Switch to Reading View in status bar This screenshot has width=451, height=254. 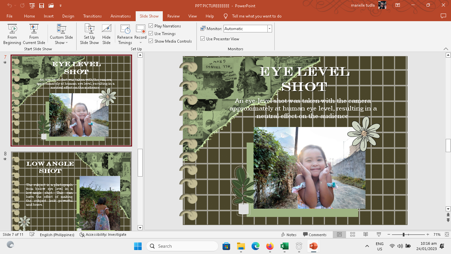[365, 234]
